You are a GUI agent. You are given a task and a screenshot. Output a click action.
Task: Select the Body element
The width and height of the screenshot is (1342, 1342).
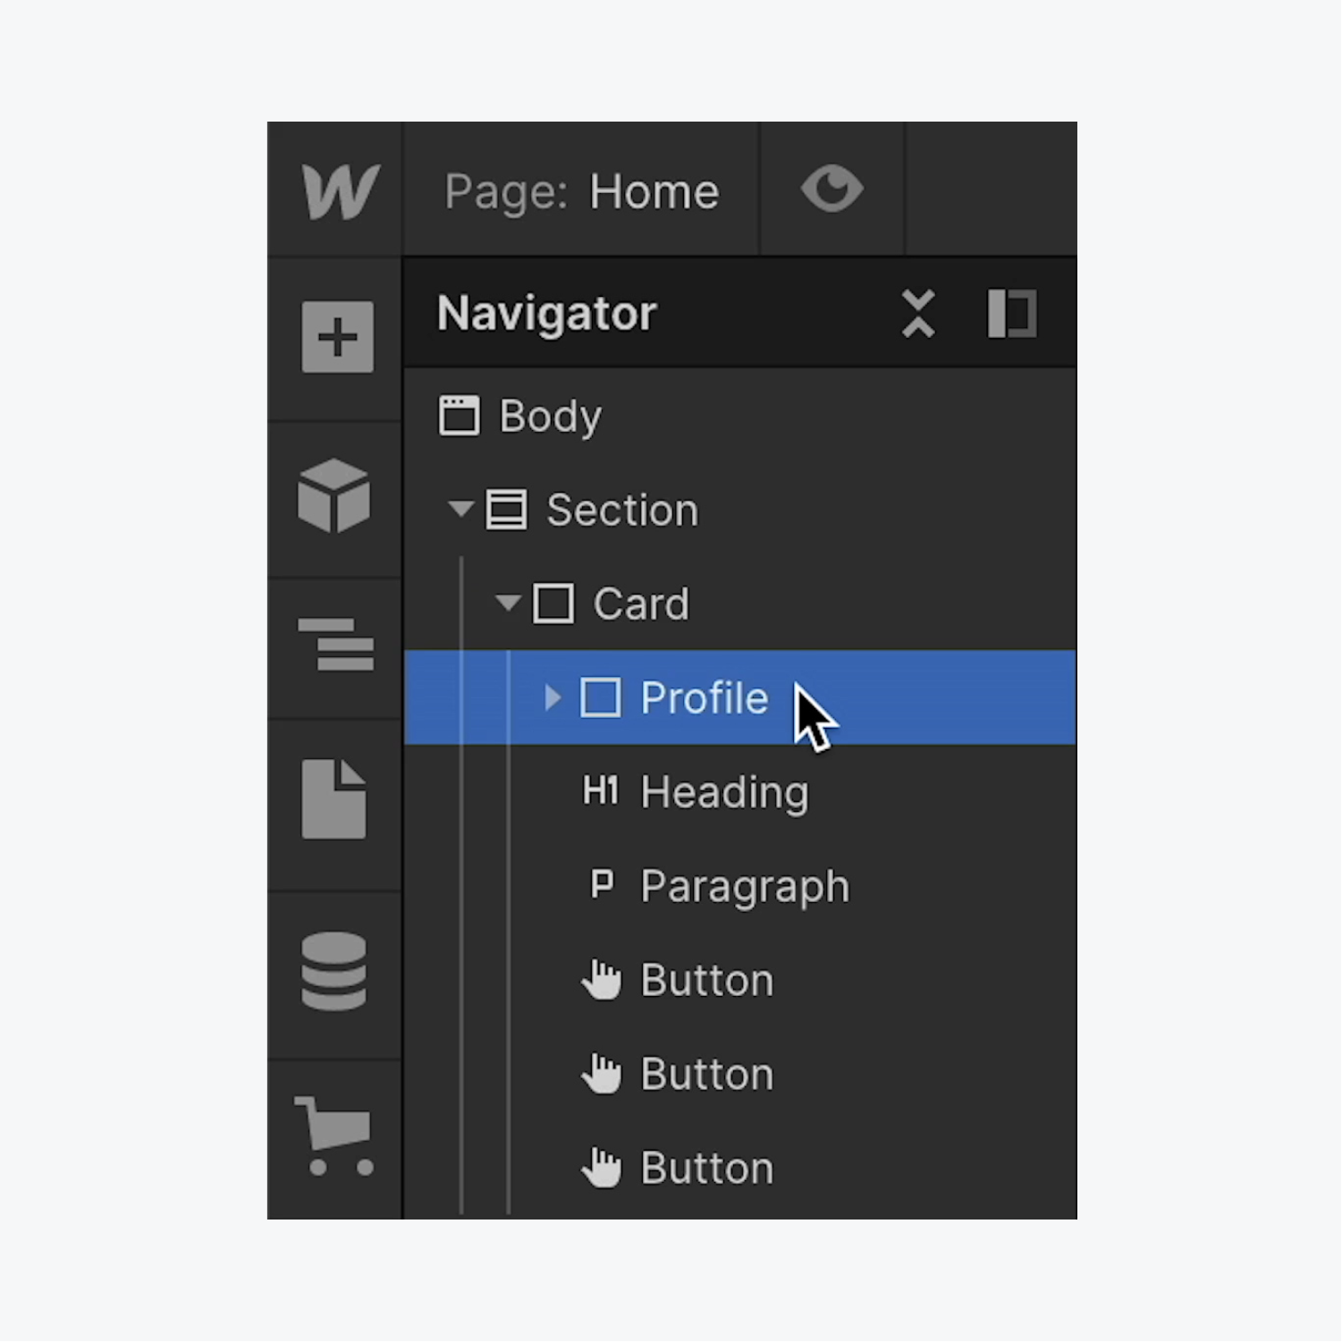click(740, 416)
